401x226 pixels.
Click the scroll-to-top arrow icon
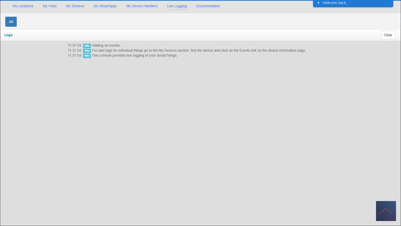pos(386,211)
